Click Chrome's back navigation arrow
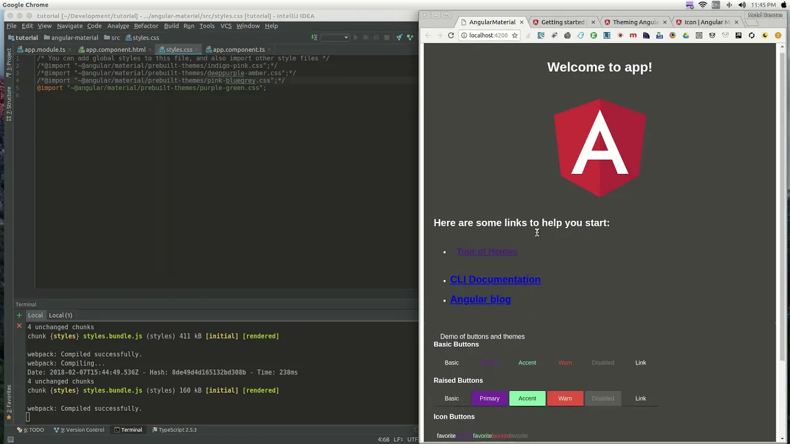 click(x=428, y=35)
